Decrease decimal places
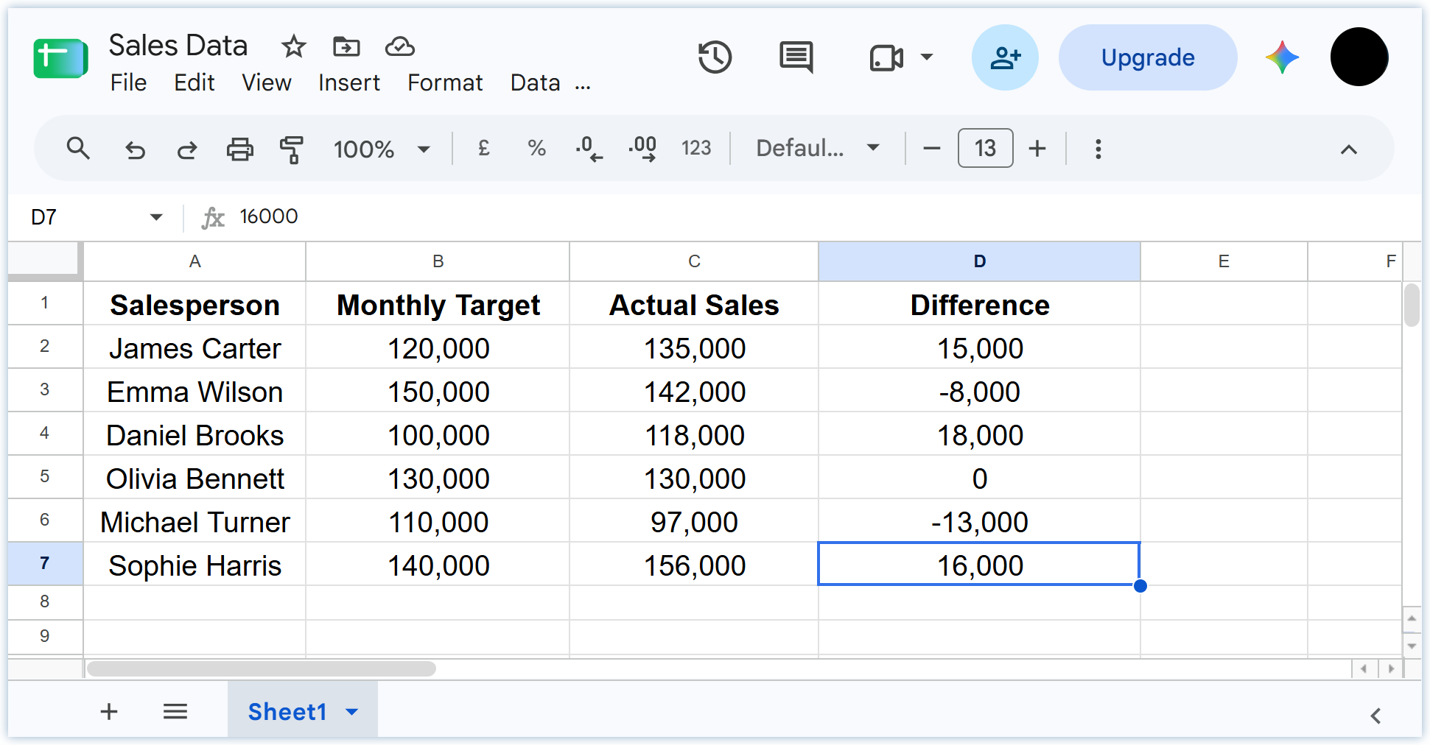Viewport: 1430px width, 745px height. point(589,149)
